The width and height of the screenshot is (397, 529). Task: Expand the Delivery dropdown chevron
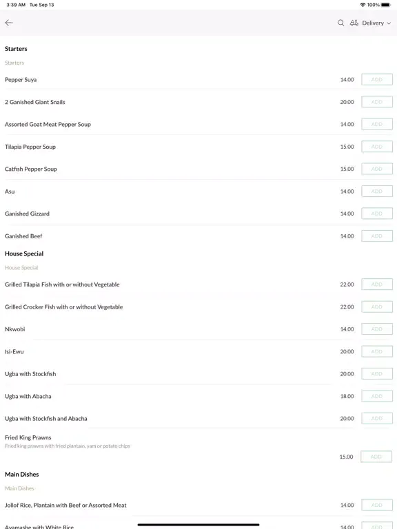pos(389,23)
